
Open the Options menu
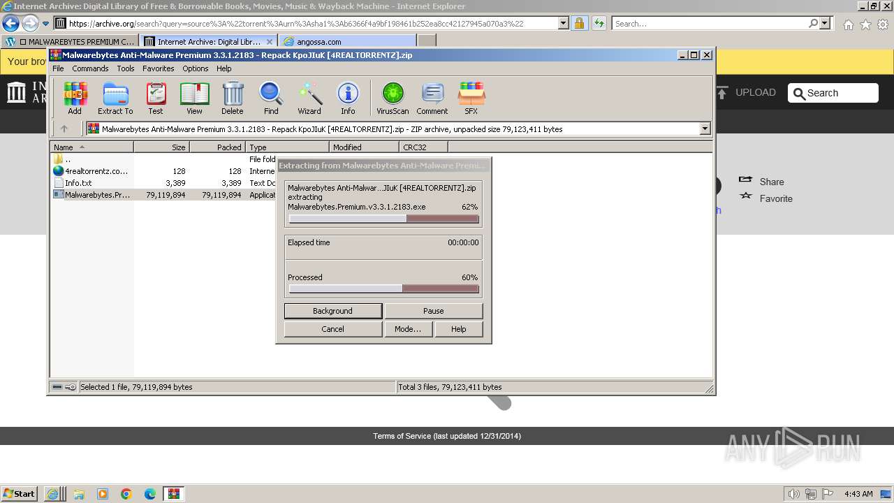196,68
